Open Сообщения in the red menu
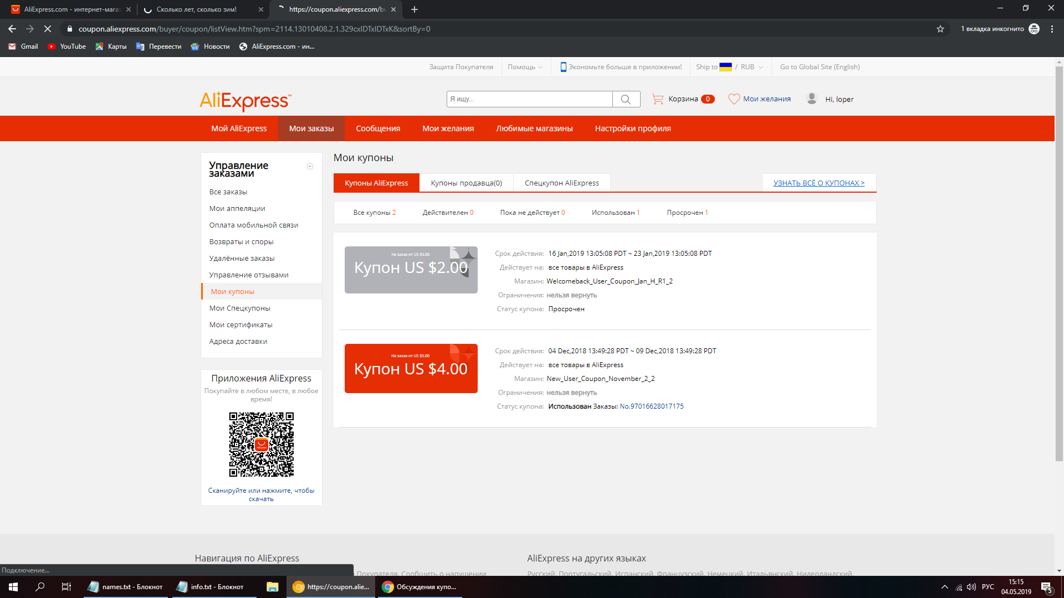The height and width of the screenshot is (598, 1064). pyautogui.click(x=378, y=128)
